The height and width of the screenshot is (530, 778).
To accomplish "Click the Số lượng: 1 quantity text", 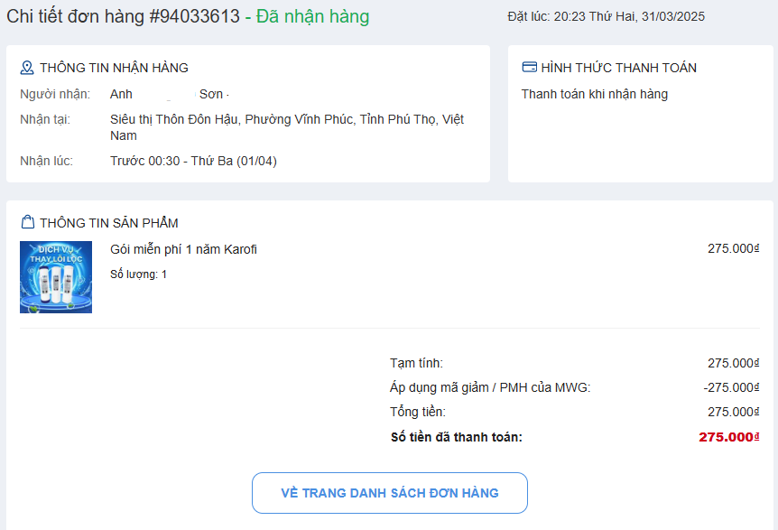I will [138, 274].
